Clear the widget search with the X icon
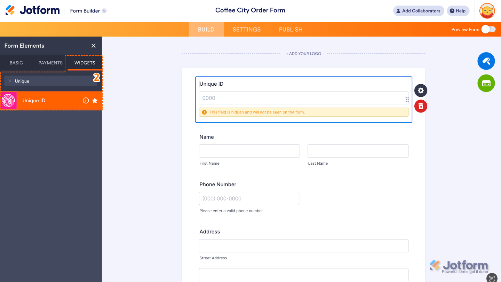 click(10, 81)
